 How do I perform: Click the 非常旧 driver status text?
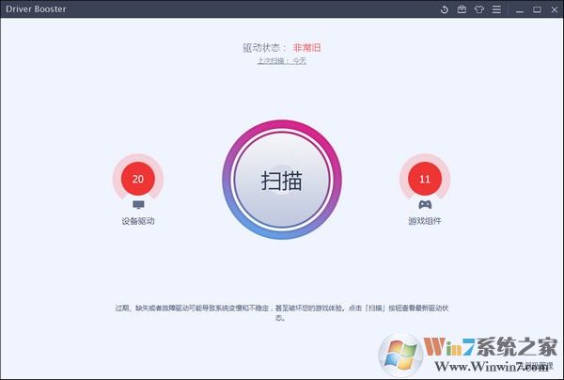(306, 47)
